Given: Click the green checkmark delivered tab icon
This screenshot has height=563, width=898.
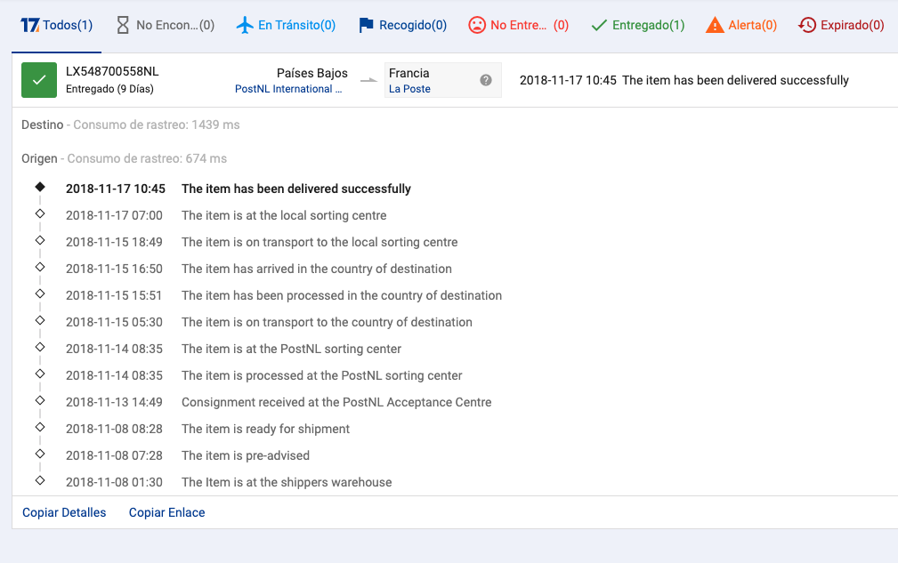Looking at the screenshot, I should (599, 25).
